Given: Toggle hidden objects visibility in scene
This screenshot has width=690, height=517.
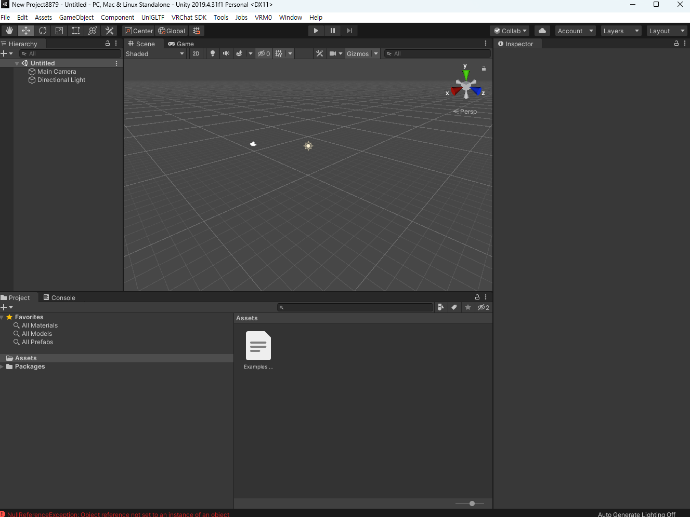Looking at the screenshot, I should tap(264, 53).
